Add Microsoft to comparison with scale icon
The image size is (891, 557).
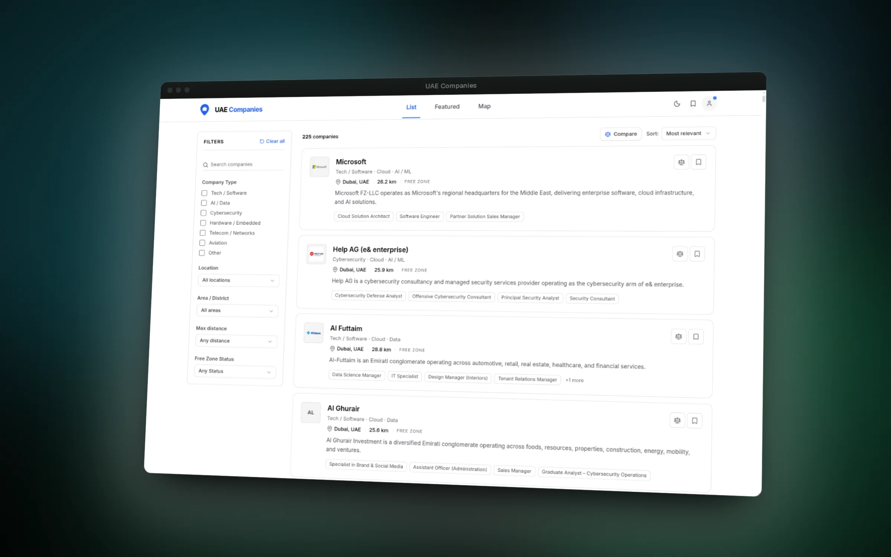681,162
